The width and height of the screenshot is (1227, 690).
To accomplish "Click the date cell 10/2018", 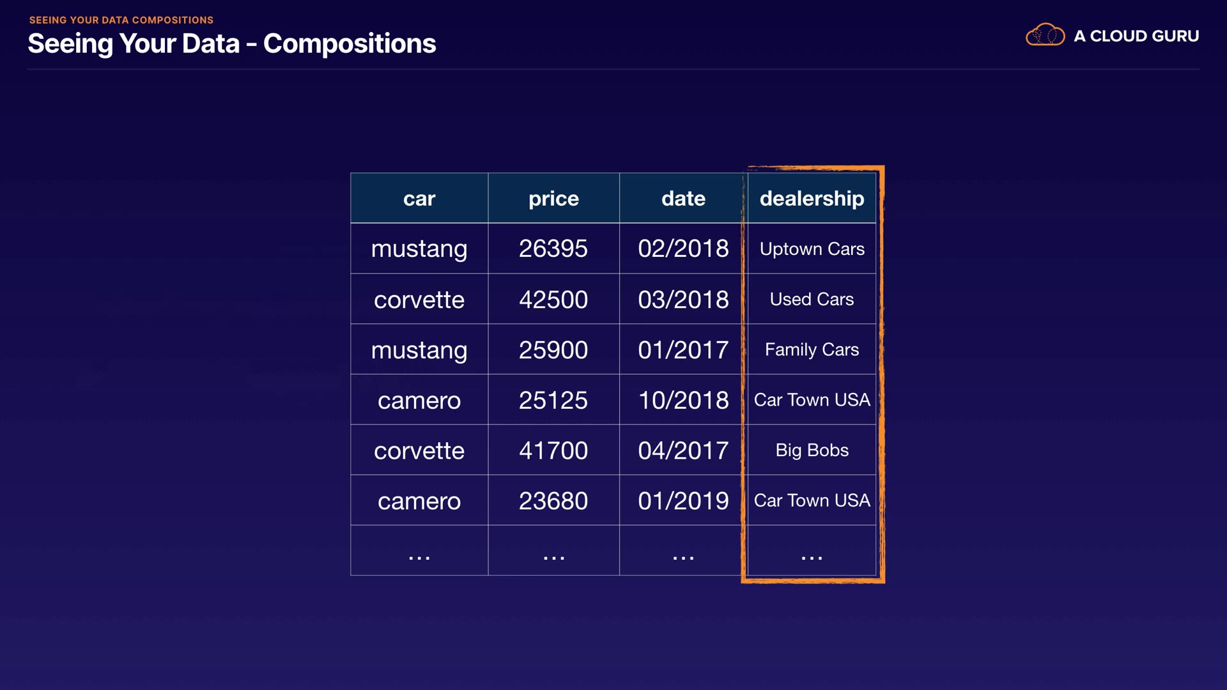I will pos(683,401).
